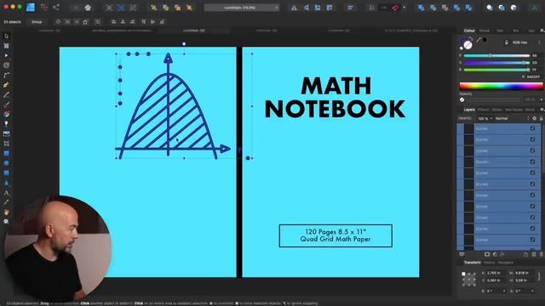This screenshot has width=545, height=306.
Task: Delete layer with the trash icon
Action: pyautogui.click(x=542, y=254)
